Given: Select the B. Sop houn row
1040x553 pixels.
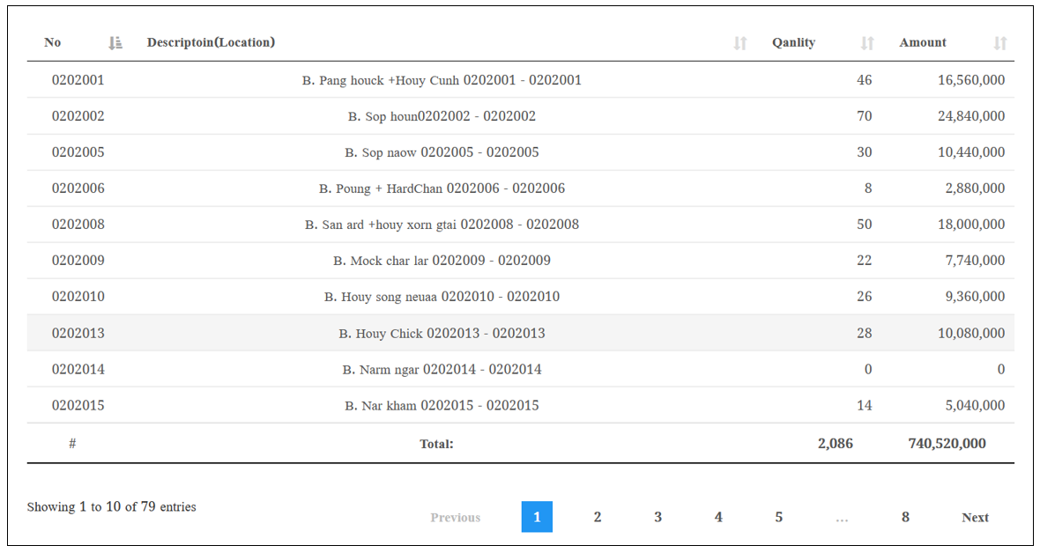Looking at the screenshot, I should (x=442, y=116).
